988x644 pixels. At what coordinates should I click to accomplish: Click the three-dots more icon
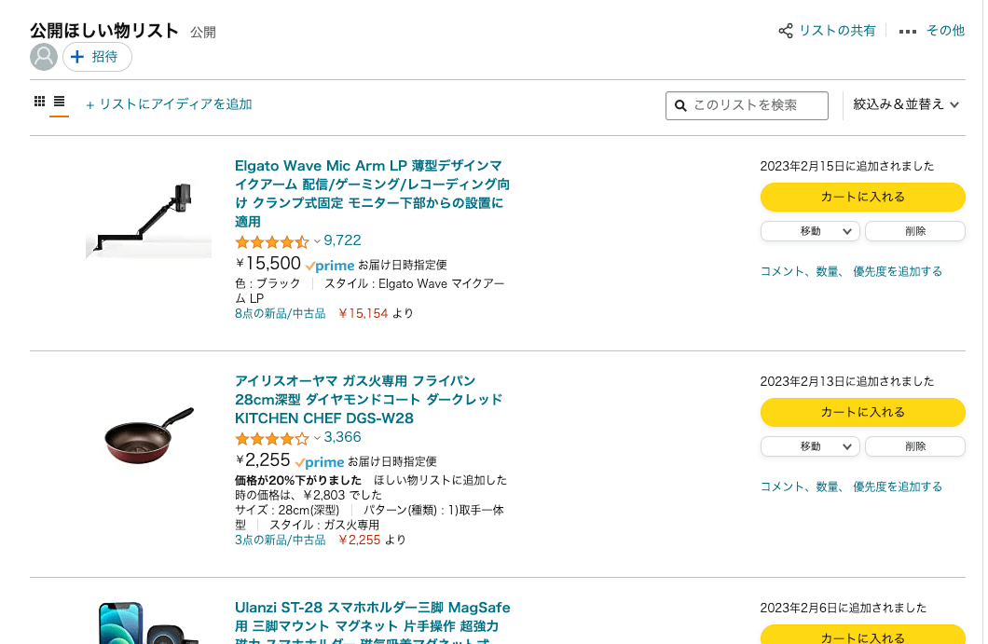point(907,32)
